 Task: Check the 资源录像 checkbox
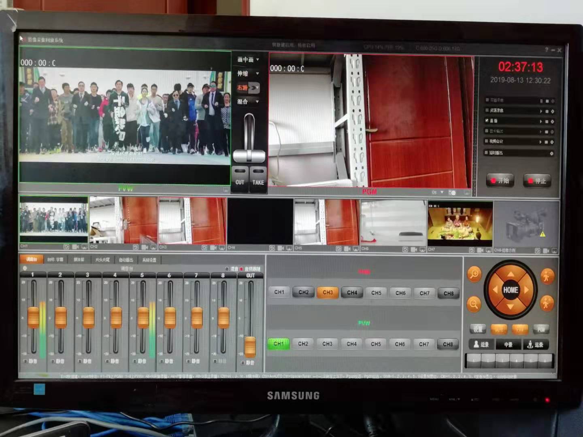click(x=487, y=110)
